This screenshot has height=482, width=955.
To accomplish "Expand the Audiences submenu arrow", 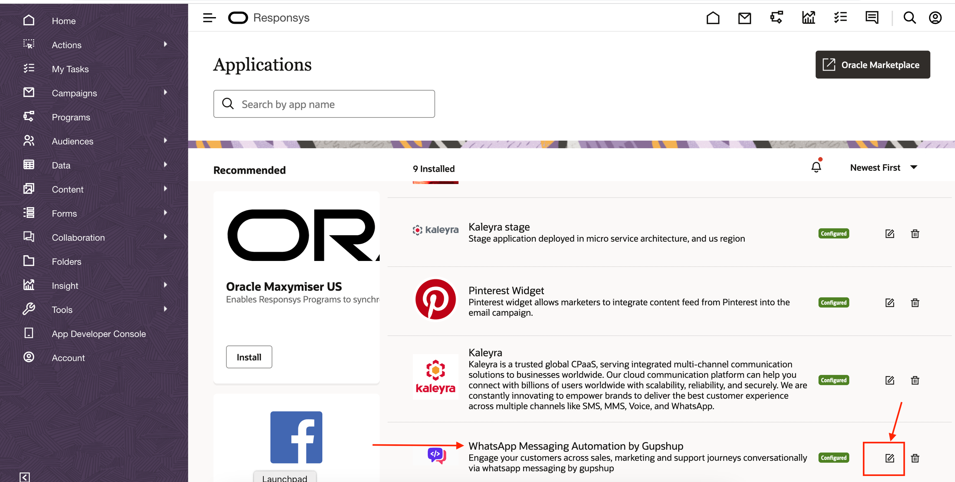I will [165, 141].
